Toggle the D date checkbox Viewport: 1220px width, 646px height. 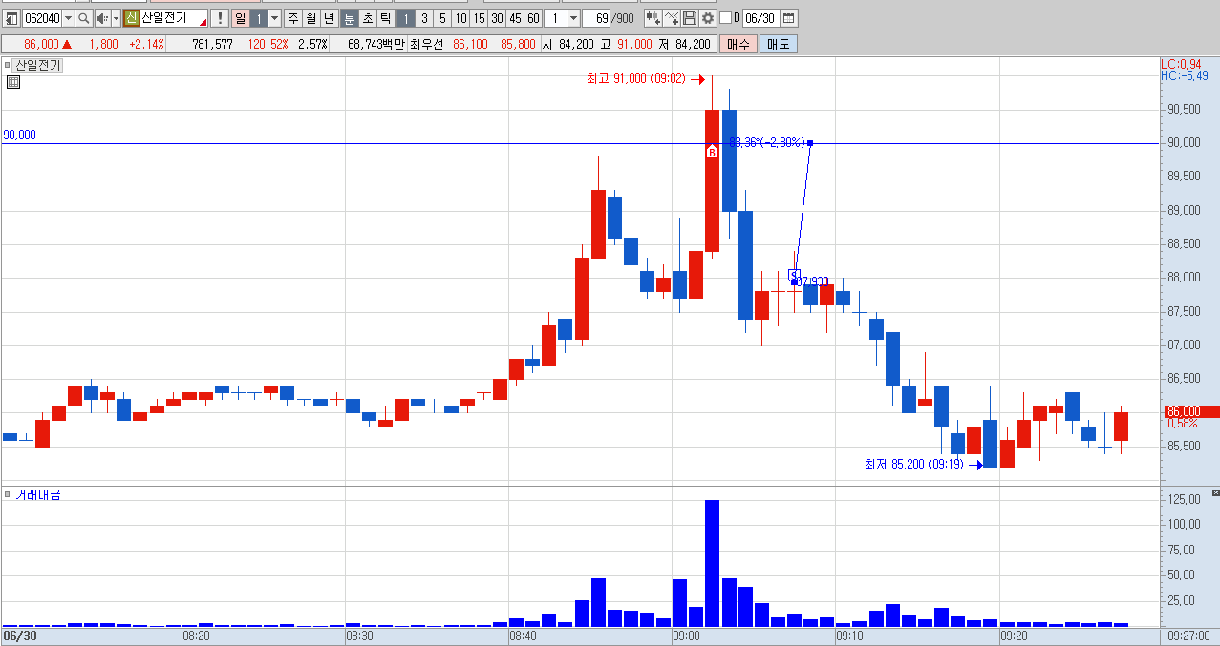pyautogui.click(x=726, y=18)
